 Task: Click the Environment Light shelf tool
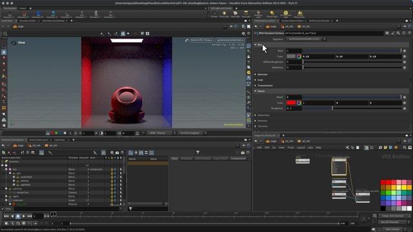[x=285, y=14]
